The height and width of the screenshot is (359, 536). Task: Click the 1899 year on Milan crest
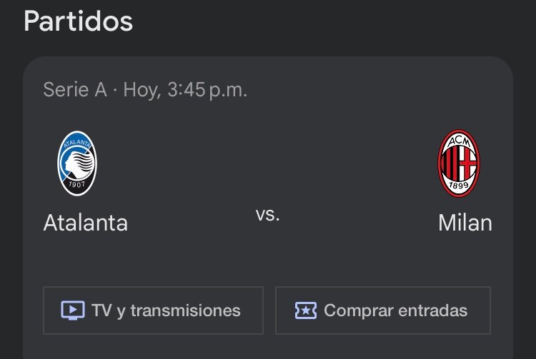(458, 188)
